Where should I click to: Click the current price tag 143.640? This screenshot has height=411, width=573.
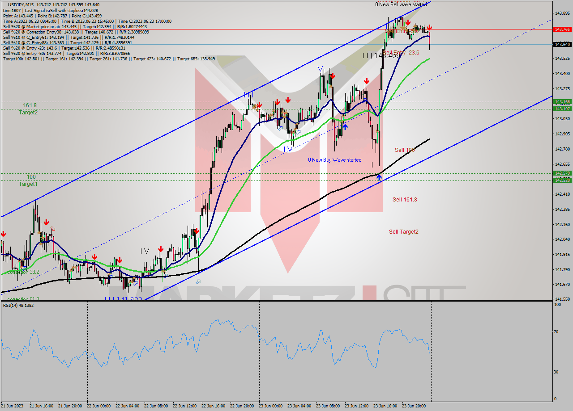[562, 44]
